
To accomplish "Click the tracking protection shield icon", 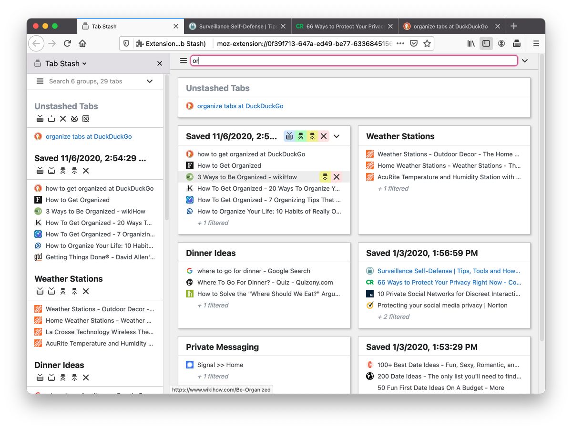I will click(x=125, y=43).
